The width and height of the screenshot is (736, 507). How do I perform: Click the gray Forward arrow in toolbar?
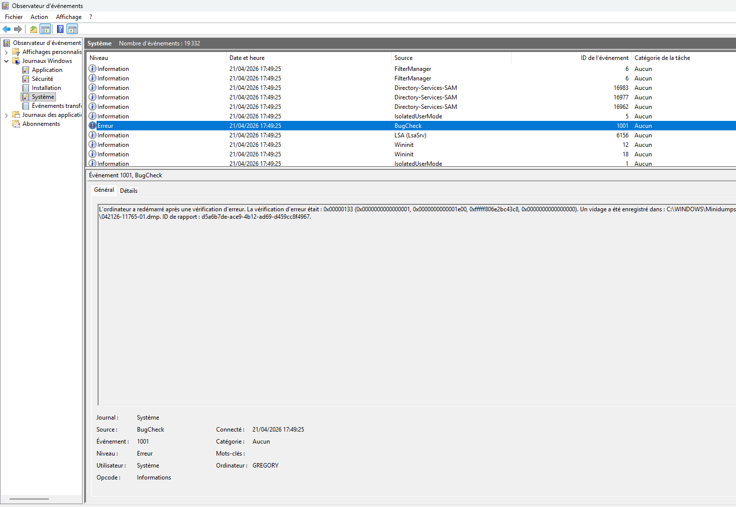pos(18,29)
